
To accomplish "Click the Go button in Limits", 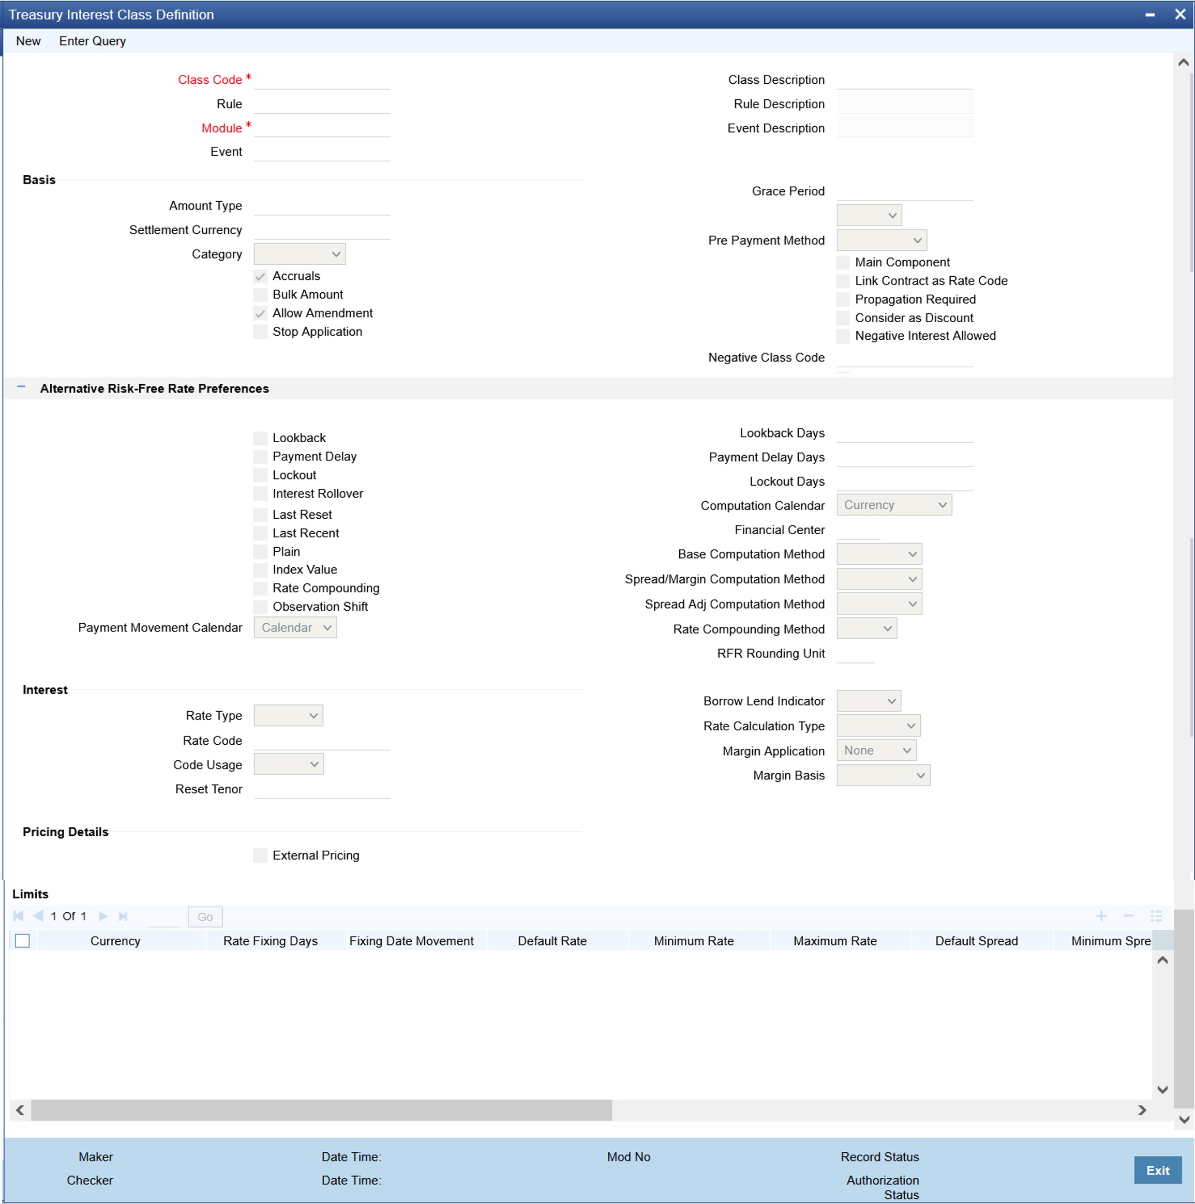I will coord(205,917).
